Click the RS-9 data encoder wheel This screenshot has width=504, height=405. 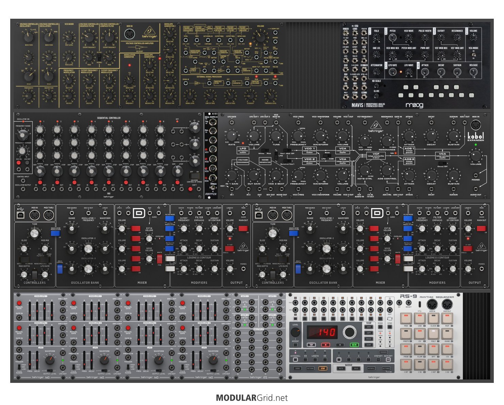tap(349, 332)
